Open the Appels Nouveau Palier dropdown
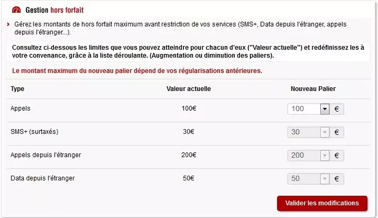Viewport: 378px width, 218px height. [325, 108]
